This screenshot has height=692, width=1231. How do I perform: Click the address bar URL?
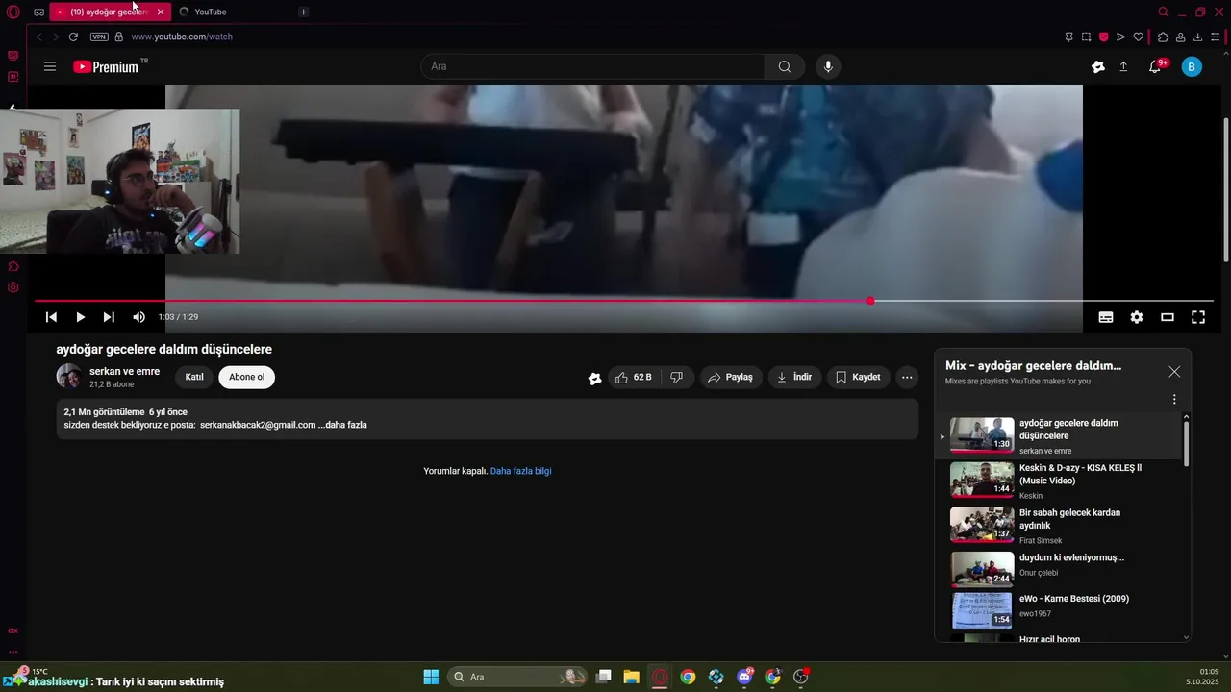pyautogui.click(x=182, y=37)
